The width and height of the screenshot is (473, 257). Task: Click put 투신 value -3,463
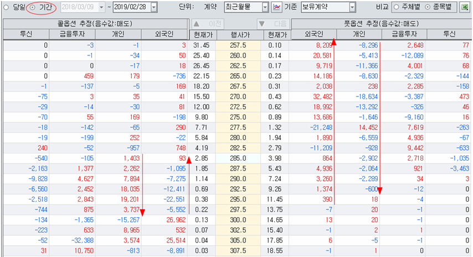(x=459, y=168)
